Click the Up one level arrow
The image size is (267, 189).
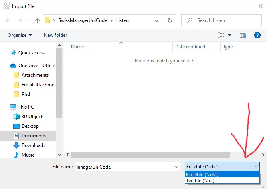coord(38,20)
